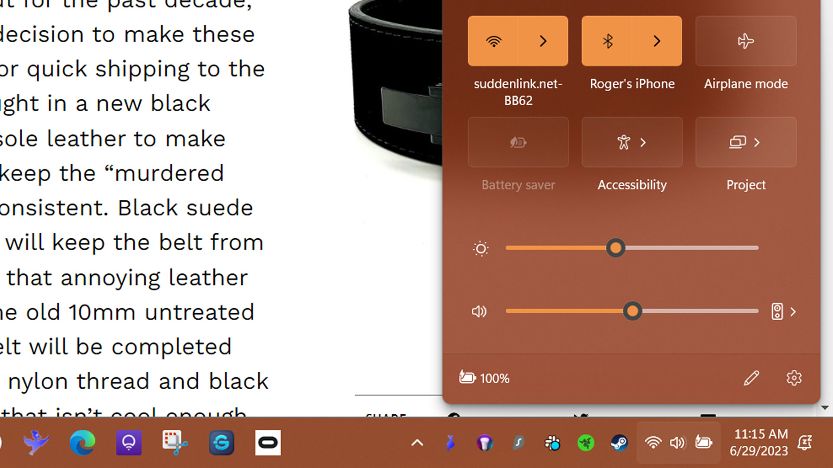
Task: Launch Snipping Tool from the taskbar
Action: point(175,442)
